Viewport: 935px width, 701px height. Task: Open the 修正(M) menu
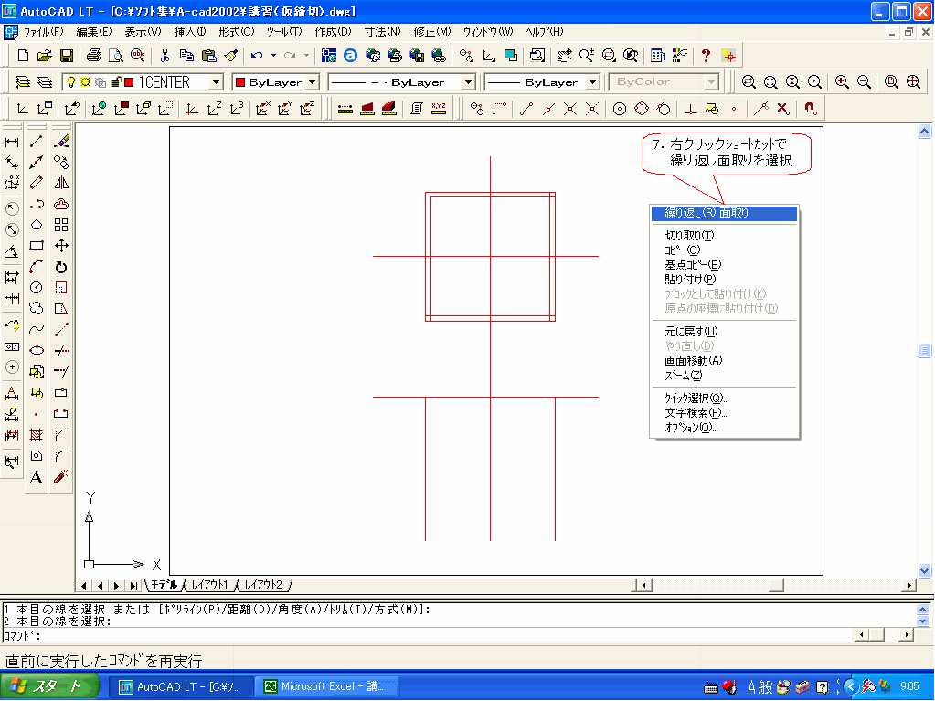[x=432, y=32]
